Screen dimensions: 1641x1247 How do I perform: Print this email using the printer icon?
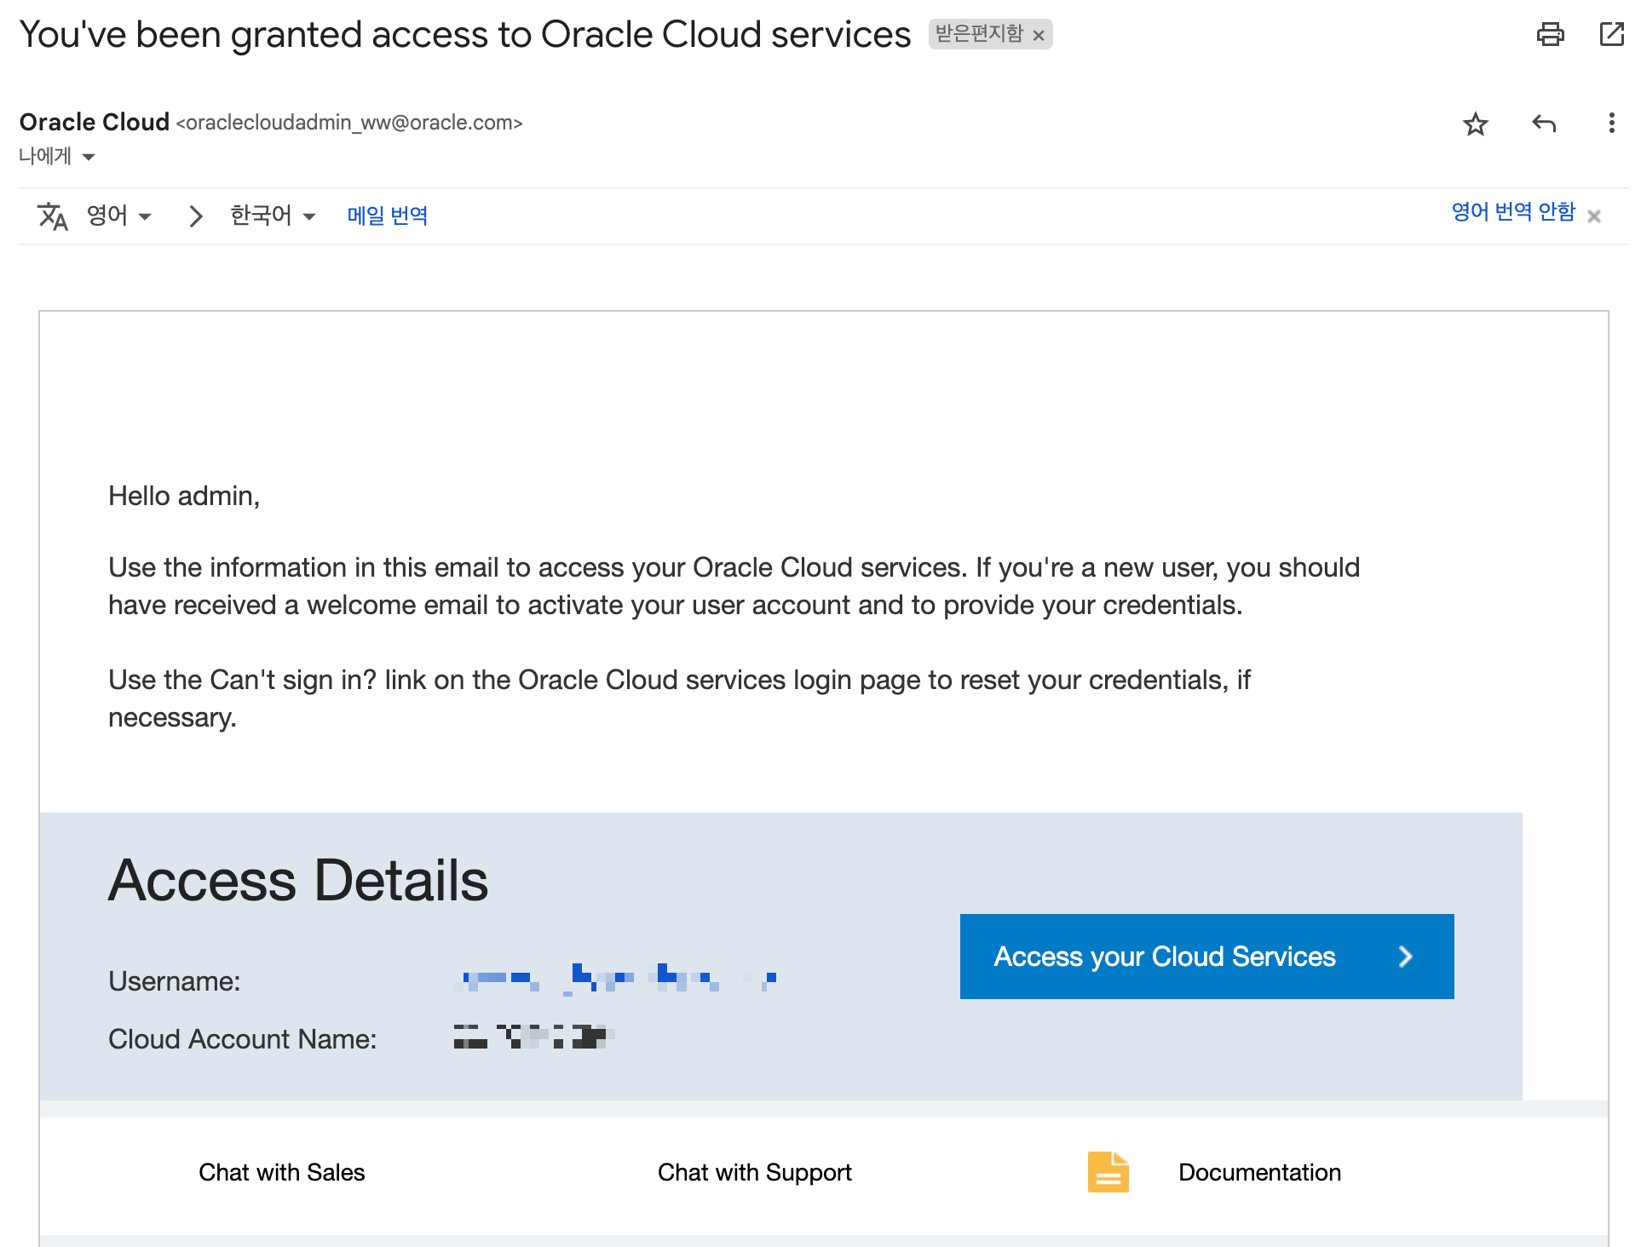pyautogui.click(x=1549, y=34)
